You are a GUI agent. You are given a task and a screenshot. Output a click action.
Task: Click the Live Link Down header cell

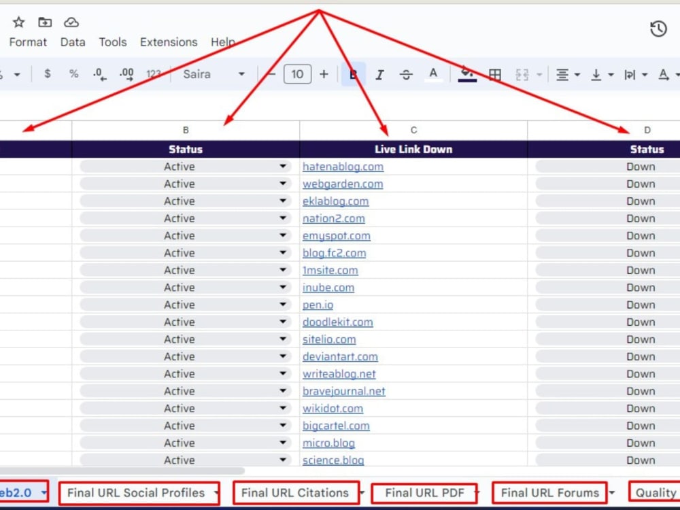[x=413, y=149]
